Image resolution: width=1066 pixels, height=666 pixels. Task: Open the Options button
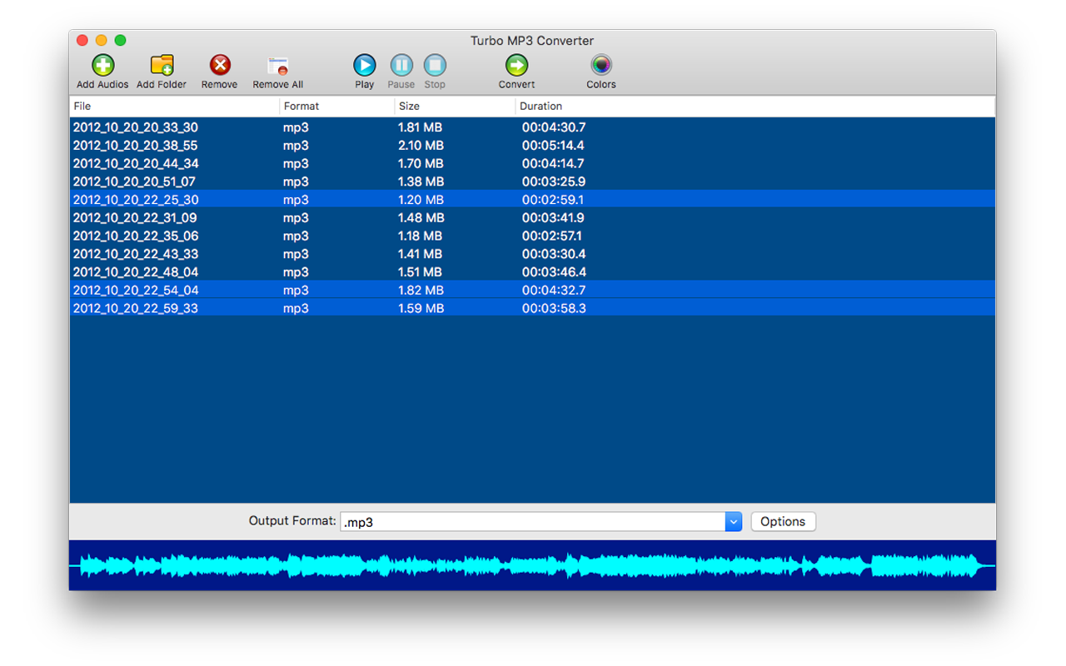click(x=783, y=522)
